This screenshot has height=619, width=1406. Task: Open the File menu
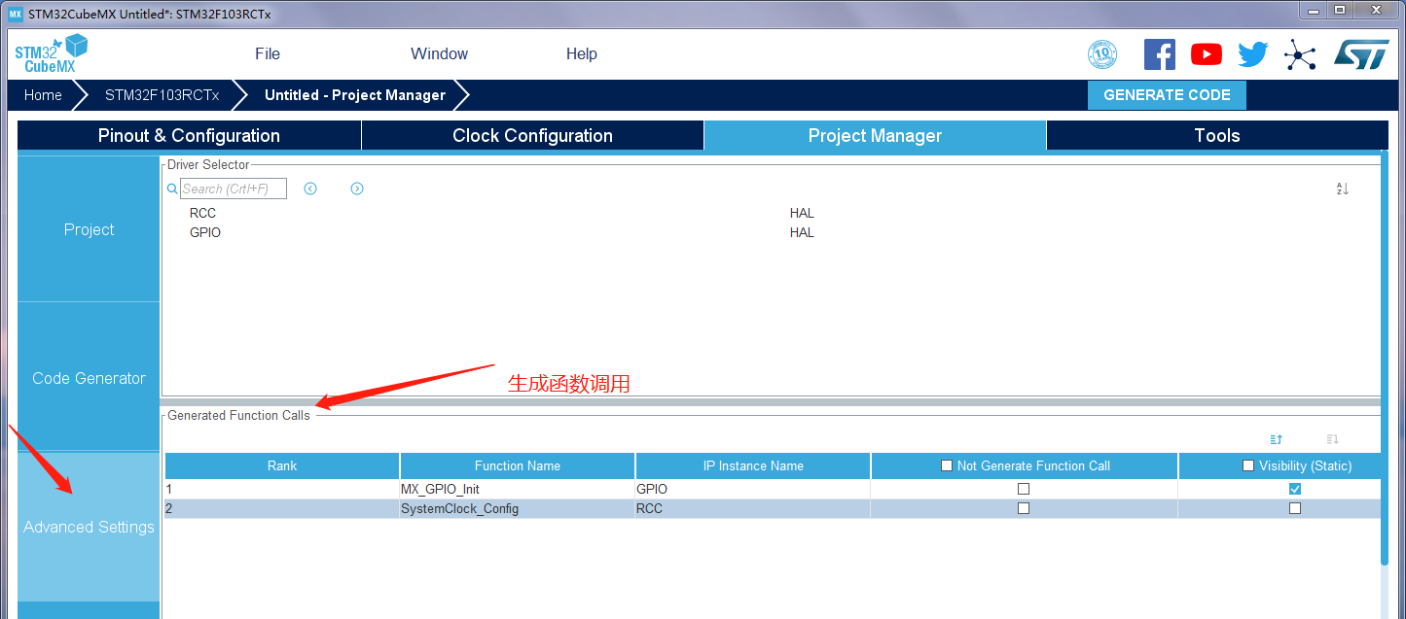268,53
